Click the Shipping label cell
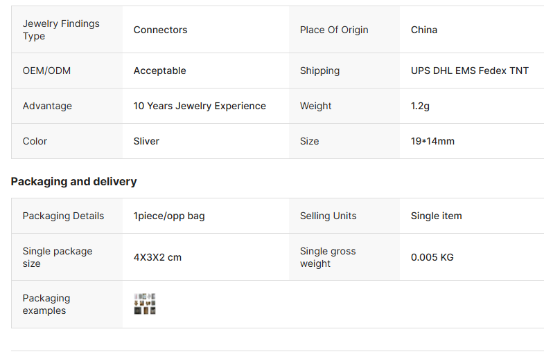Image resolution: width=544 pixels, height=354 pixels. (319, 71)
